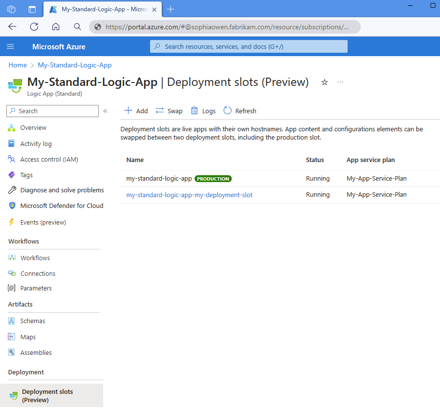Close the My-Standard-Logic-App browser tab
The width and height of the screenshot is (440, 410).
click(x=154, y=10)
